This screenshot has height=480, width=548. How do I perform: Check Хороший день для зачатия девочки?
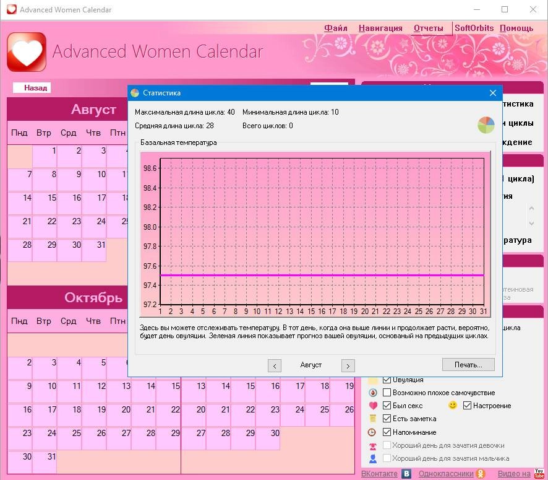click(387, 445)
